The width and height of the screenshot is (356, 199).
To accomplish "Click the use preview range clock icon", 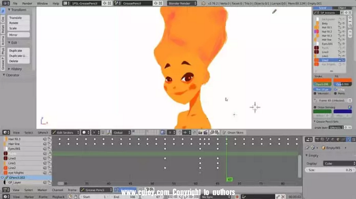I will [70, 197].
